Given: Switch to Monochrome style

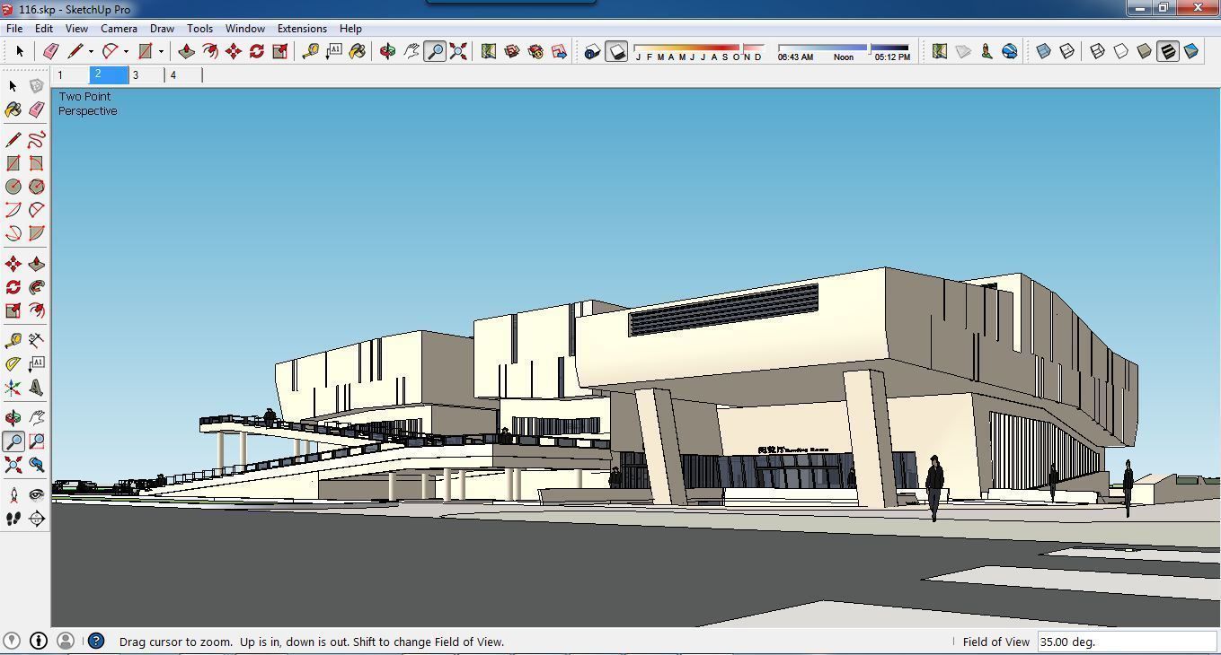Looking at the screenshot, I should (x=1191, y=51).
